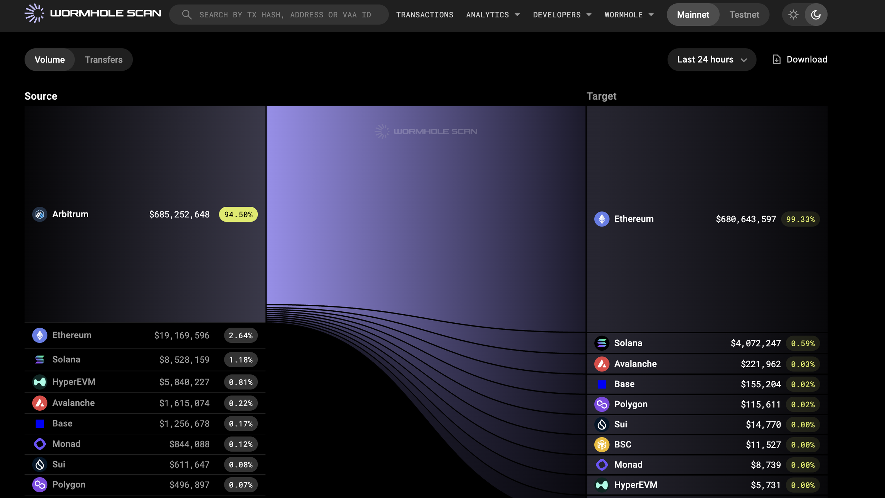Click the BSC icon in Target list
This screenshot has height=498, width=885.
[601, 445]
